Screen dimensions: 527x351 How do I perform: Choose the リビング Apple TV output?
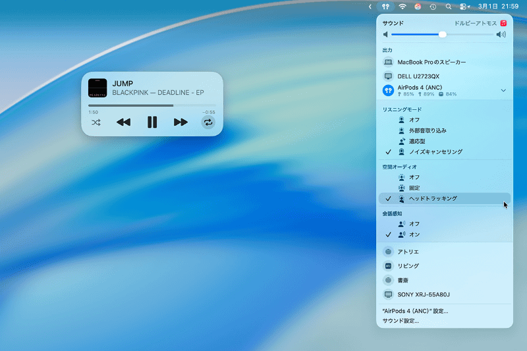tap(445, 266)
